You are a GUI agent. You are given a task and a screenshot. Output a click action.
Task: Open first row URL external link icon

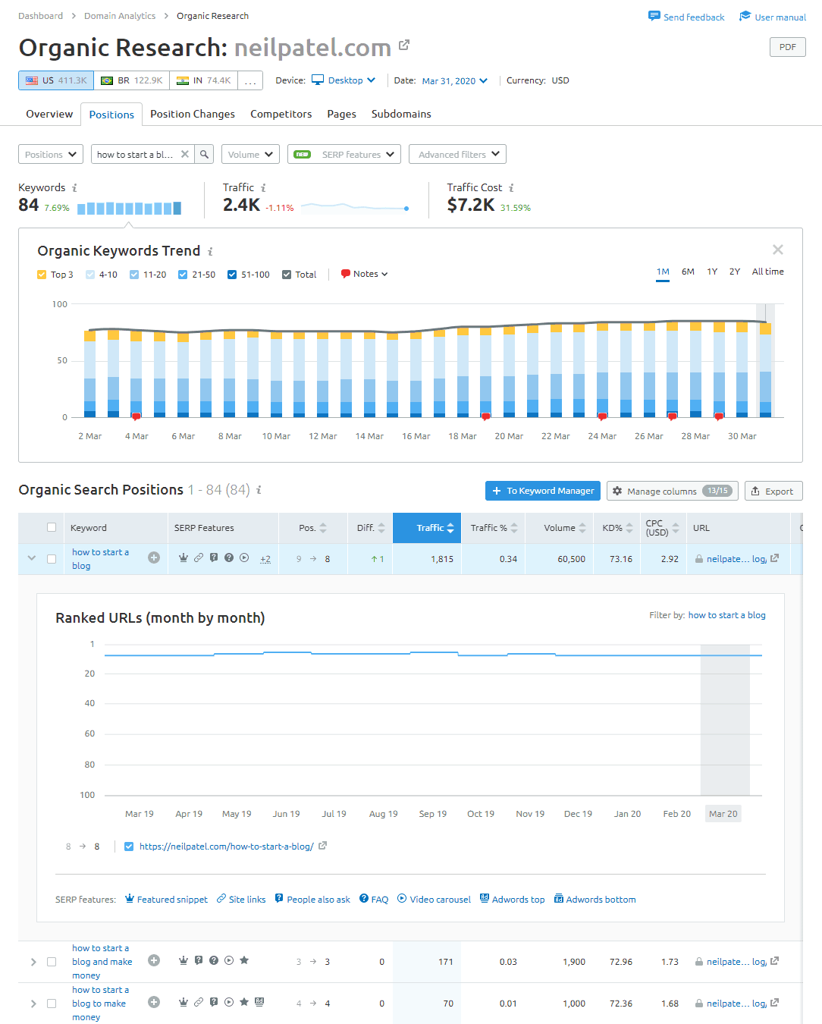[x=774, y=558]
